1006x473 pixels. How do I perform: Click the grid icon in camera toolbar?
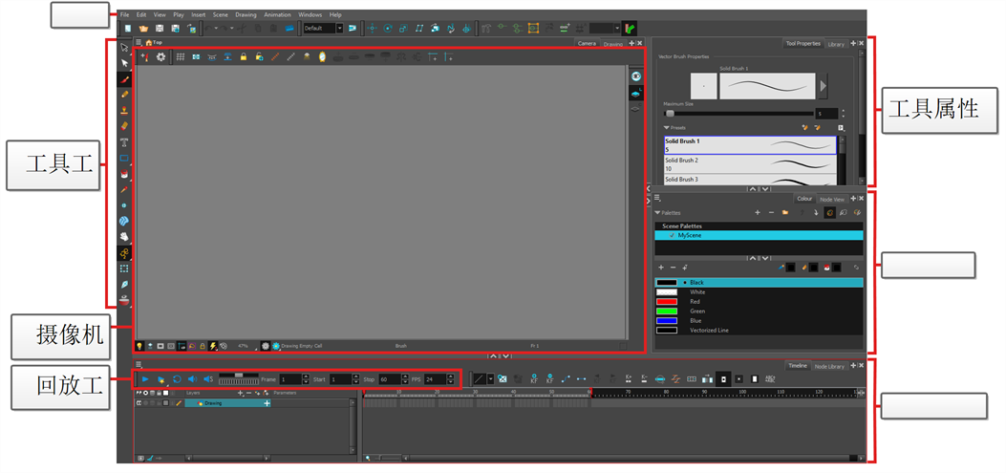click(x=180, y=57)
